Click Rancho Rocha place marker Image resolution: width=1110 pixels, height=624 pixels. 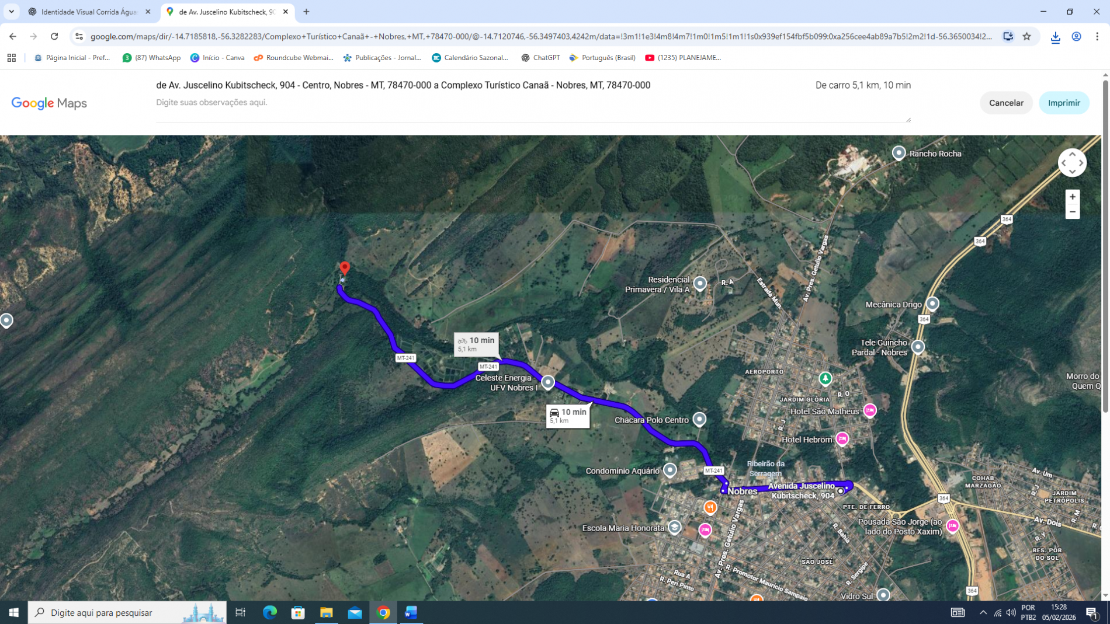899,153
